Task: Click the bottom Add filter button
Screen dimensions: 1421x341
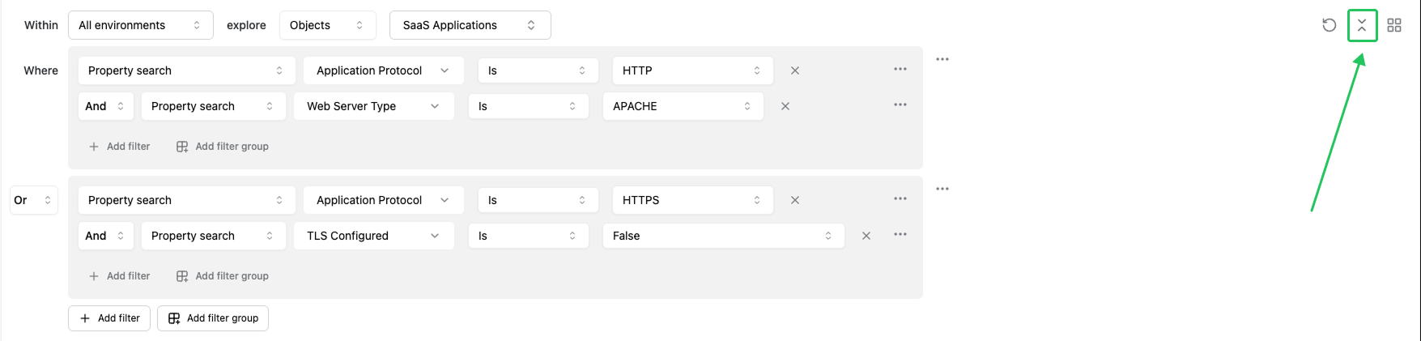Action: 109,318
